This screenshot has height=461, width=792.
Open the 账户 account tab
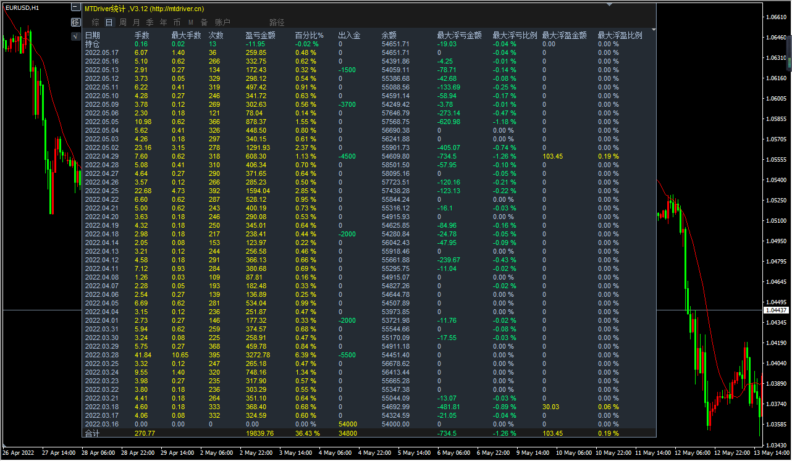tap(222, 22)
